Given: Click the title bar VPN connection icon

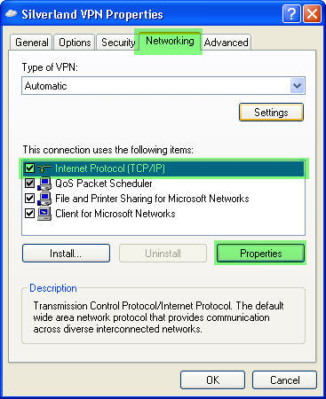Looking at the screenshot, I should point(11,14).
